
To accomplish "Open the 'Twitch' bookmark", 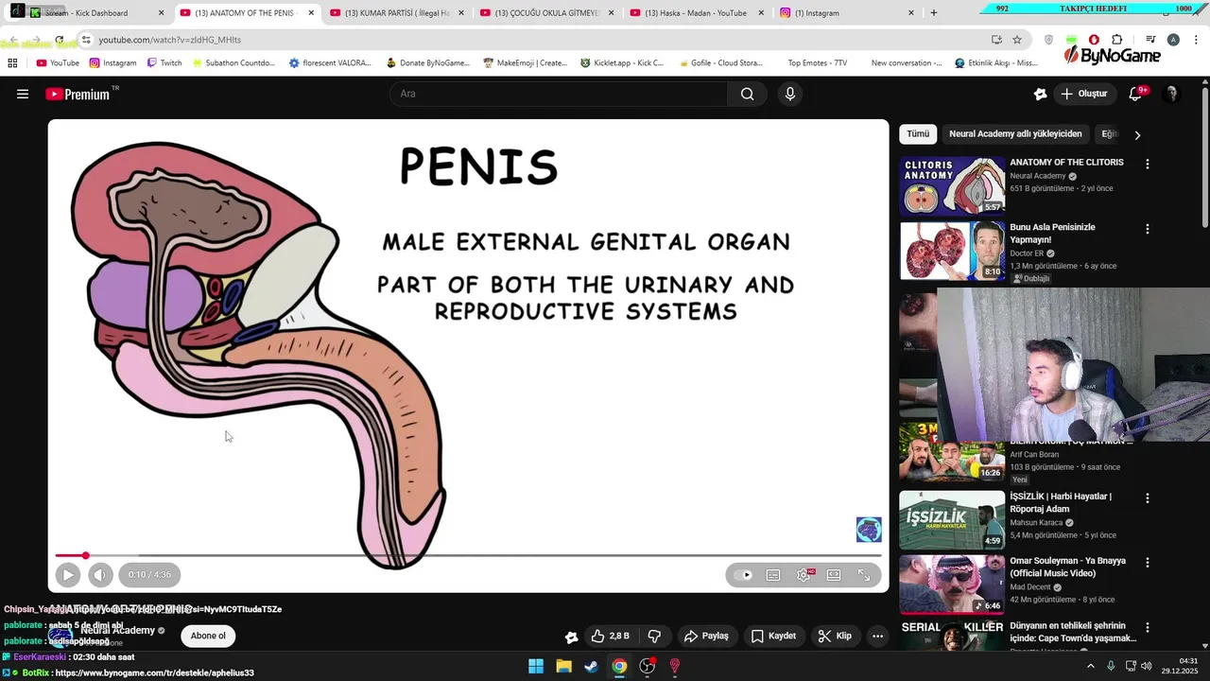I will click(x=163, y=63).
